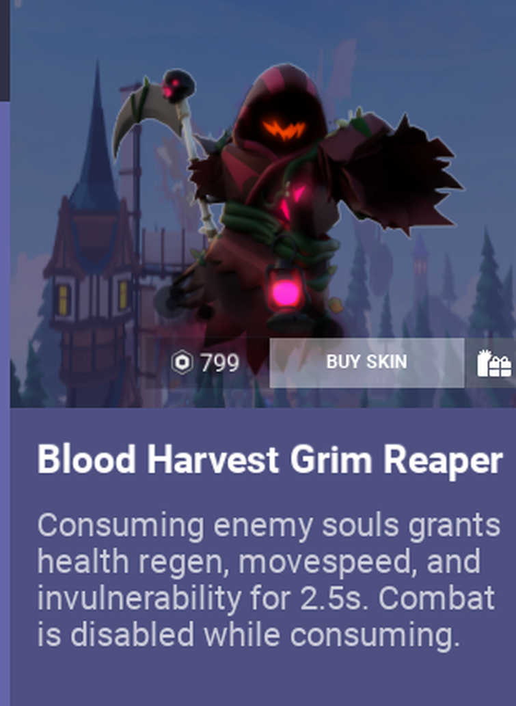Click the dark strip in top-left corner

[x=5, y=51]
